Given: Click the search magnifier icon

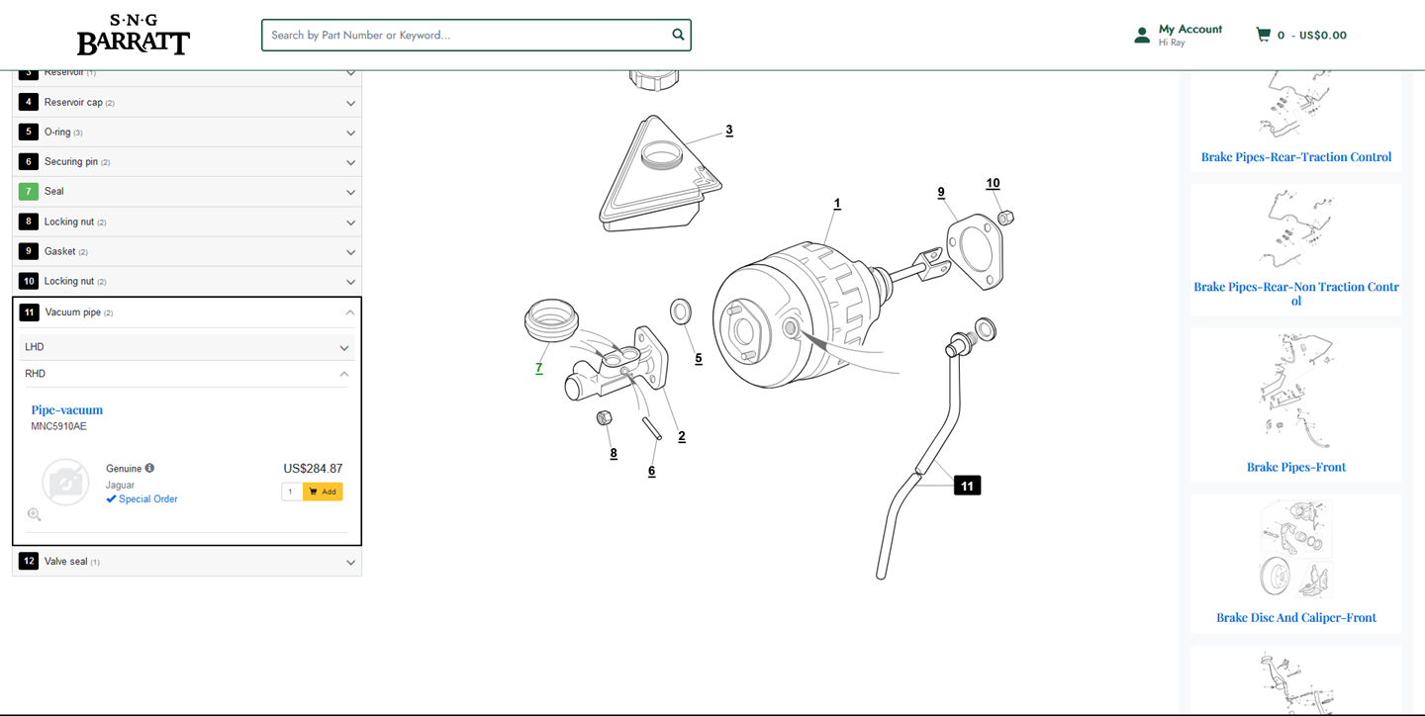Looking at the screenshot, I should coord(678,35).
